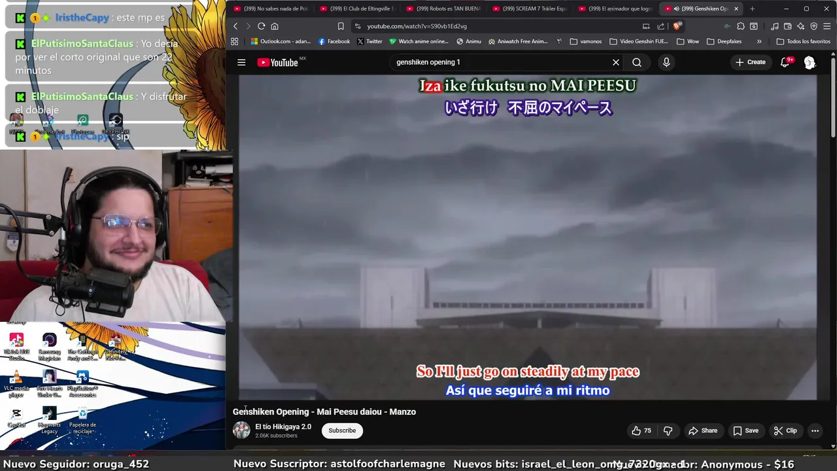Switch to Robots es TAN BUENA tab
The height and width of the screenshot is (471, 837).
tap(443, 9)
